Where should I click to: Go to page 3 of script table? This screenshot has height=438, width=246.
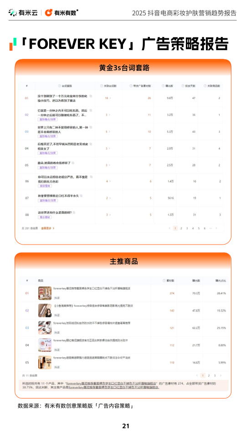tap(187, 228)
